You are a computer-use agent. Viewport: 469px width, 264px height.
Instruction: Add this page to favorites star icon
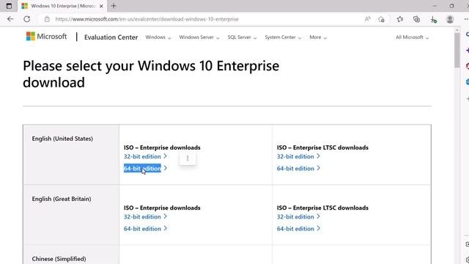pyautogui.click(x=381, y=20)
